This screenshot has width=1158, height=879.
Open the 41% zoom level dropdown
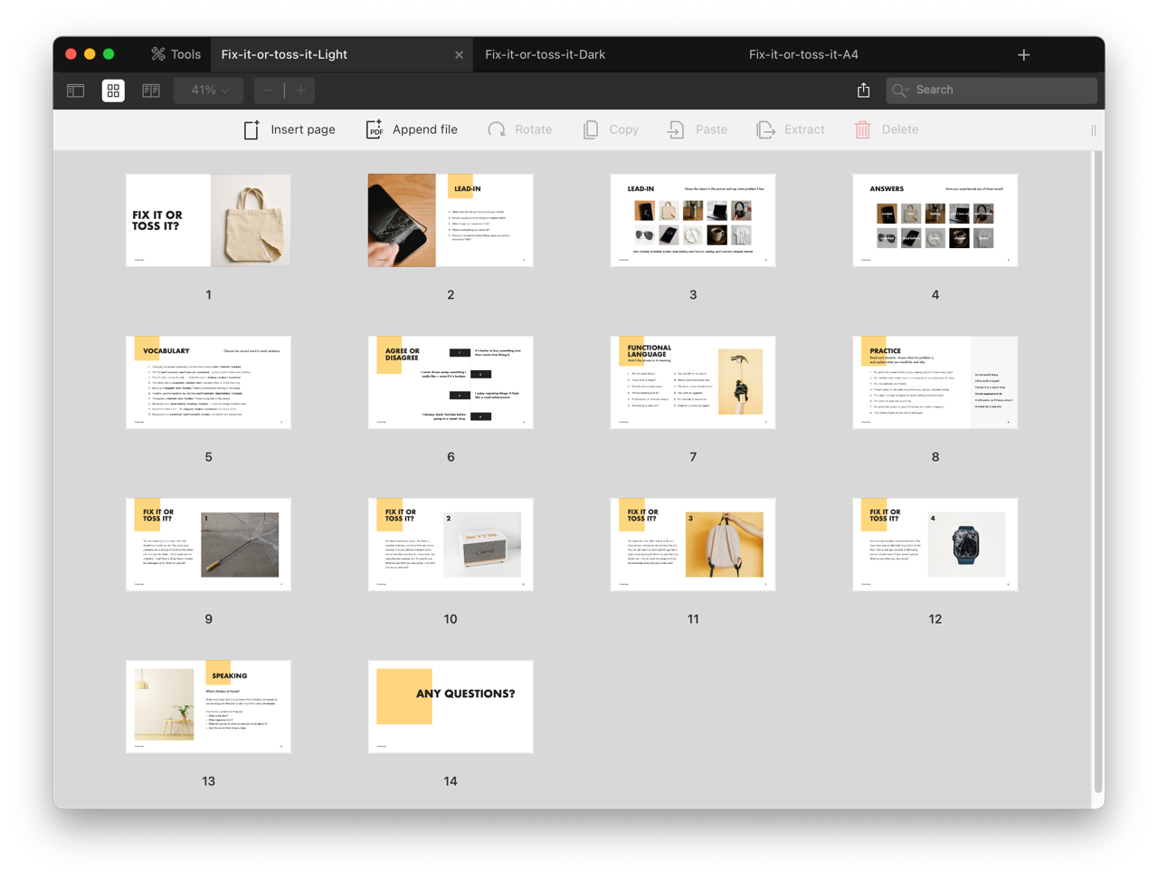[209, 91]
